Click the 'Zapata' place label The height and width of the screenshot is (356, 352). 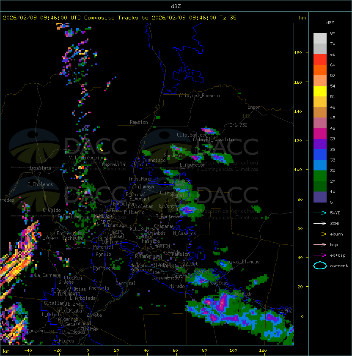[x=94, y=315]
